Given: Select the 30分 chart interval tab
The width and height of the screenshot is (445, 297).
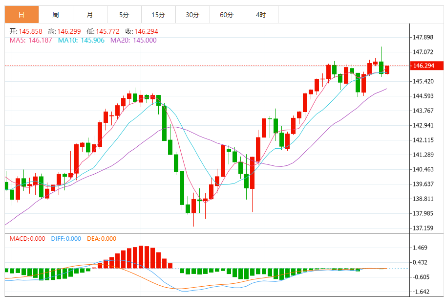Looking at the screenshot, I should (192, 15).
